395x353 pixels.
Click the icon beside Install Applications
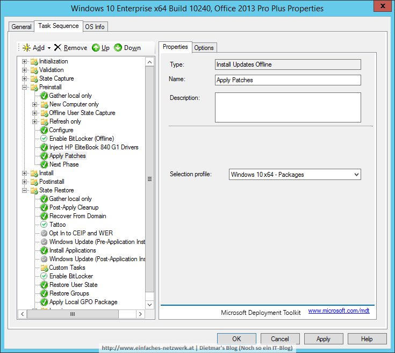(44, 250)
